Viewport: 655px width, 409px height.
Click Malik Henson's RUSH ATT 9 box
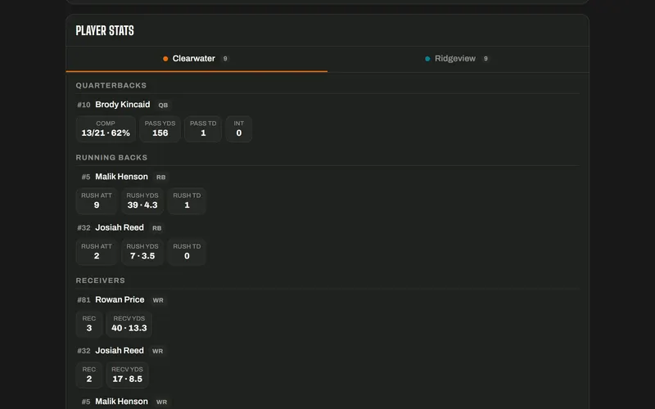point(97,201)
